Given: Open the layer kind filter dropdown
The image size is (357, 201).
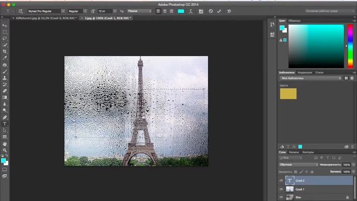Looking at the screenshot, I should (291, 157).
